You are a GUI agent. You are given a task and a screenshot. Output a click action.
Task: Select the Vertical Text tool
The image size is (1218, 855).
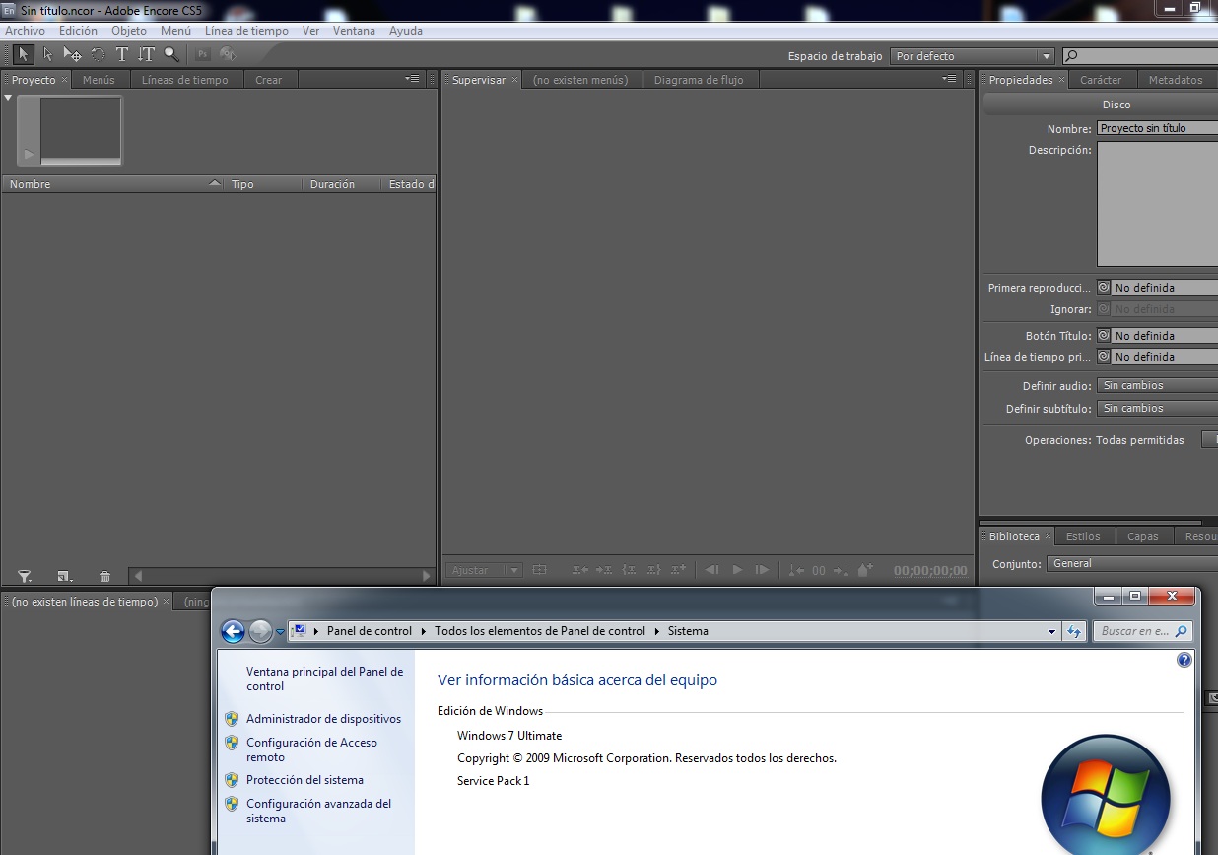click(147, 54)
